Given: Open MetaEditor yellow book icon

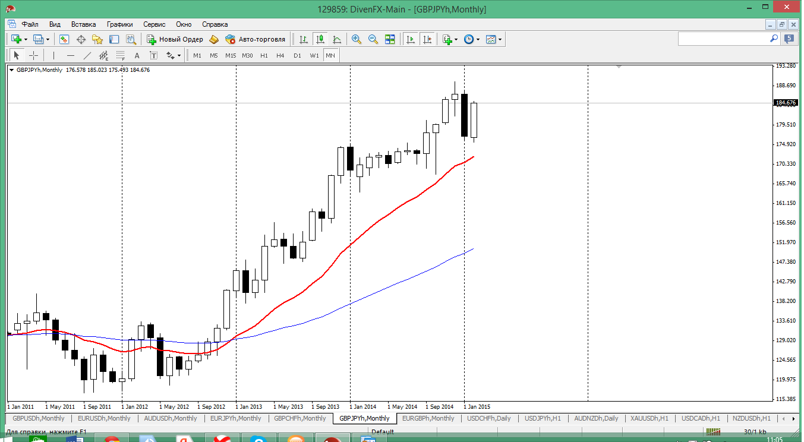Looking at the screenshot, I should pos(215,39).
